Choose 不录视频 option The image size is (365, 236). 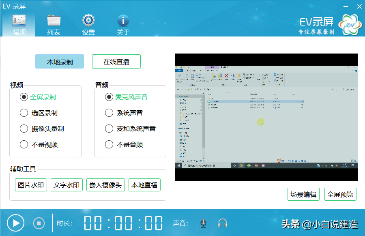tap(24, 144)
